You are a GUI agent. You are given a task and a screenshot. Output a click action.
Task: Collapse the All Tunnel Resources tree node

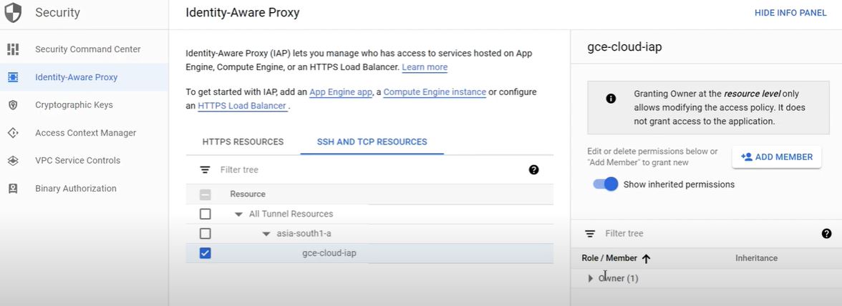[238, 214]
